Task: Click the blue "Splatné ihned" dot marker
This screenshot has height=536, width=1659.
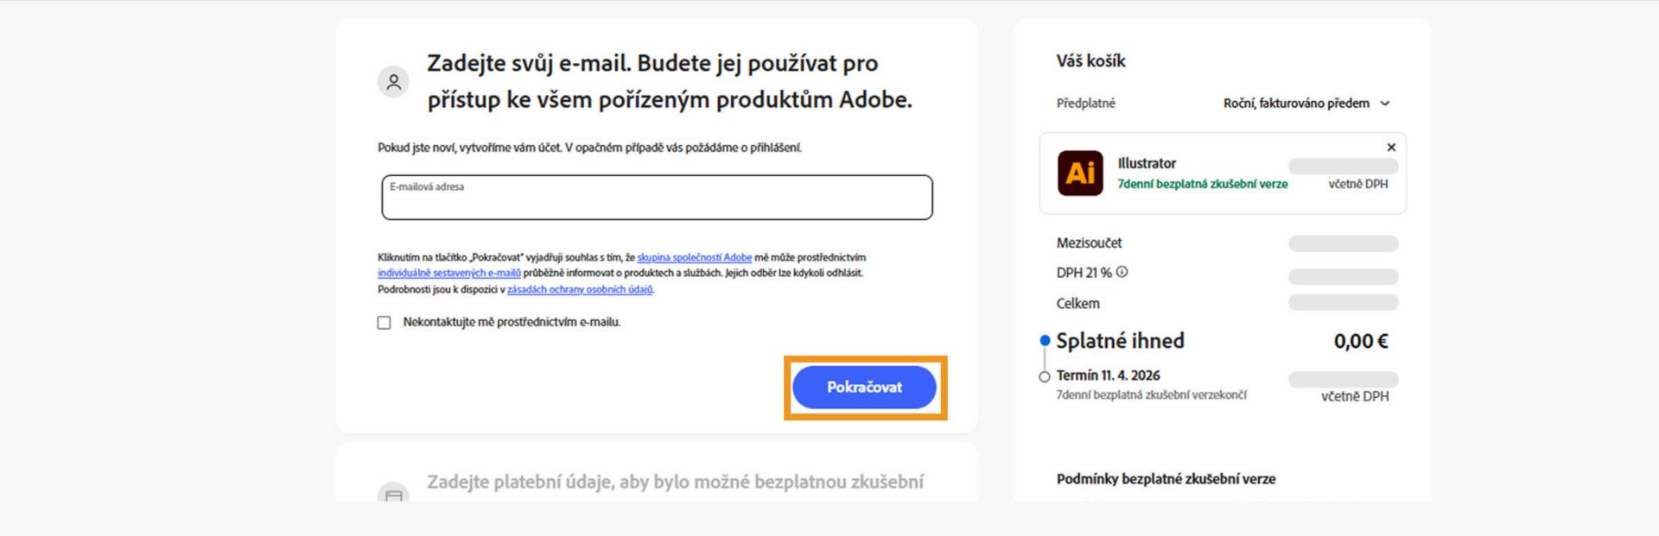Action: 1045,341
